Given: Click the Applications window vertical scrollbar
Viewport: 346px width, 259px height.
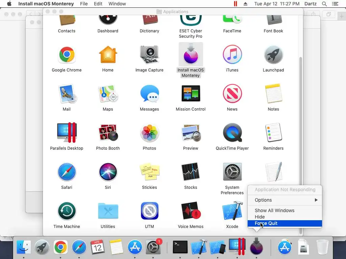Looking at the screenshot, I should coord(300,145).
